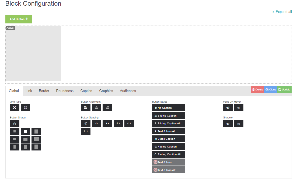Image resolution: width=297 pixels, height=179 pixels.
Task: Open the Graphics tab
Action: 106,91
